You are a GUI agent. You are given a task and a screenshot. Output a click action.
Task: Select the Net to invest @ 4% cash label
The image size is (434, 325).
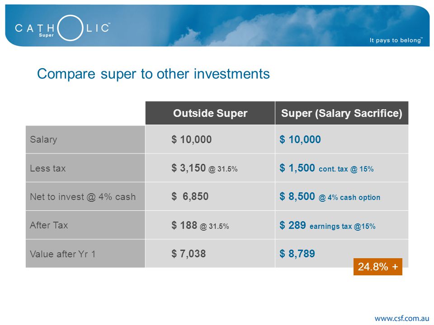(83, 197)
